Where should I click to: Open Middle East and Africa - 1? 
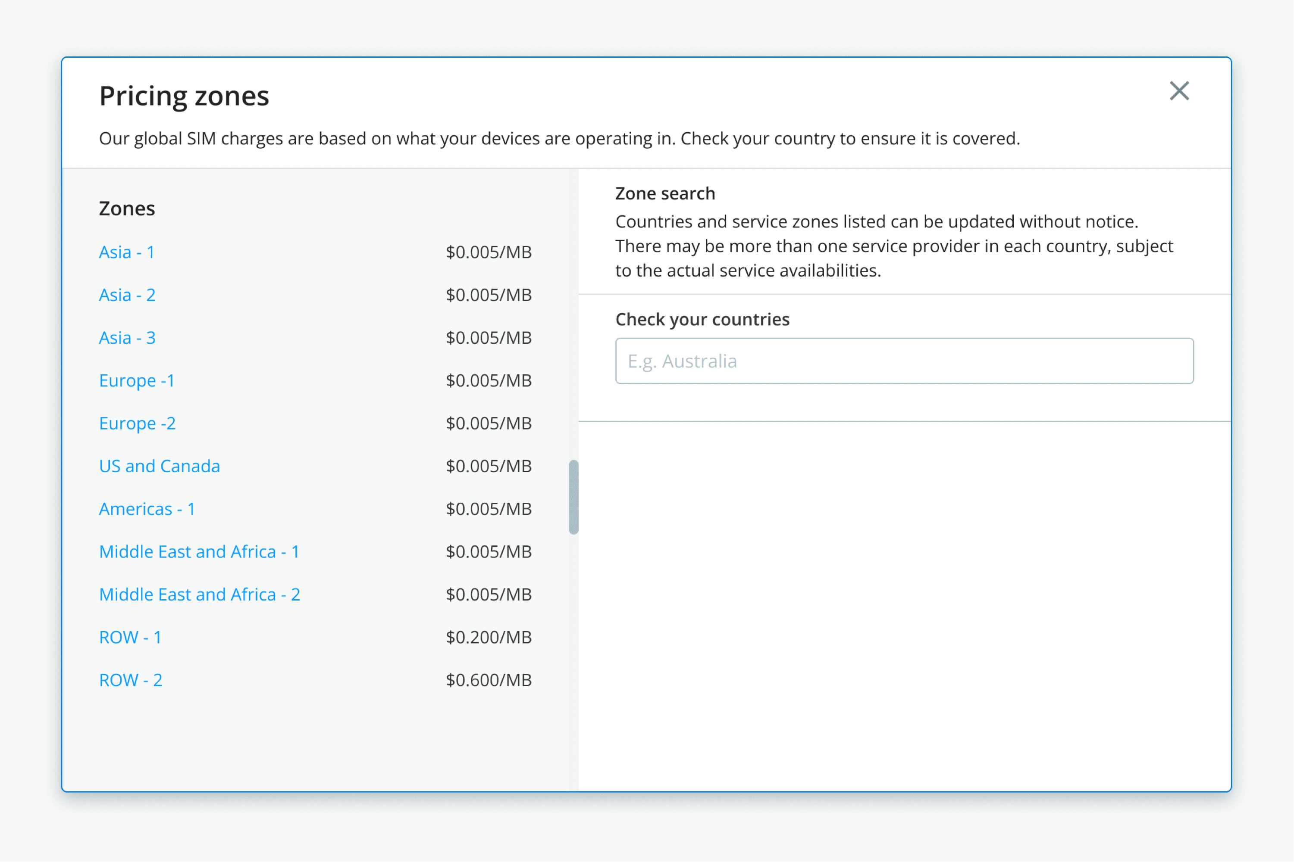point(199,552)
